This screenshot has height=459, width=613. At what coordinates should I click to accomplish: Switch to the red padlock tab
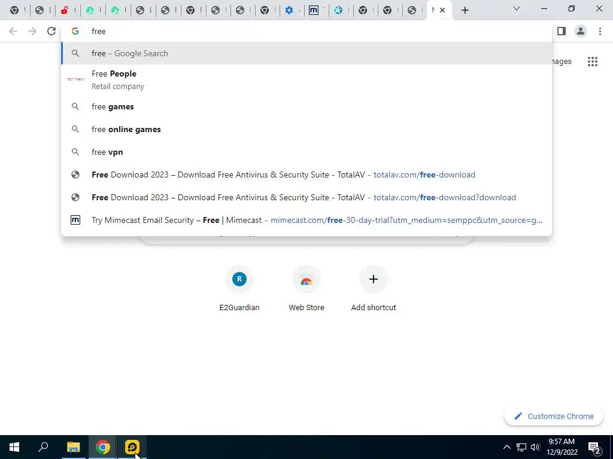67,11
